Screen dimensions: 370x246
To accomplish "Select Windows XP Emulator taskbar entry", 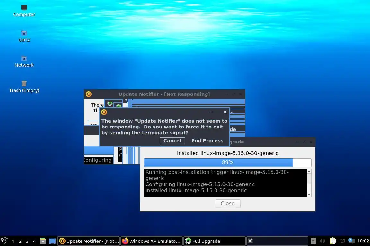I will tap(152, 241).
